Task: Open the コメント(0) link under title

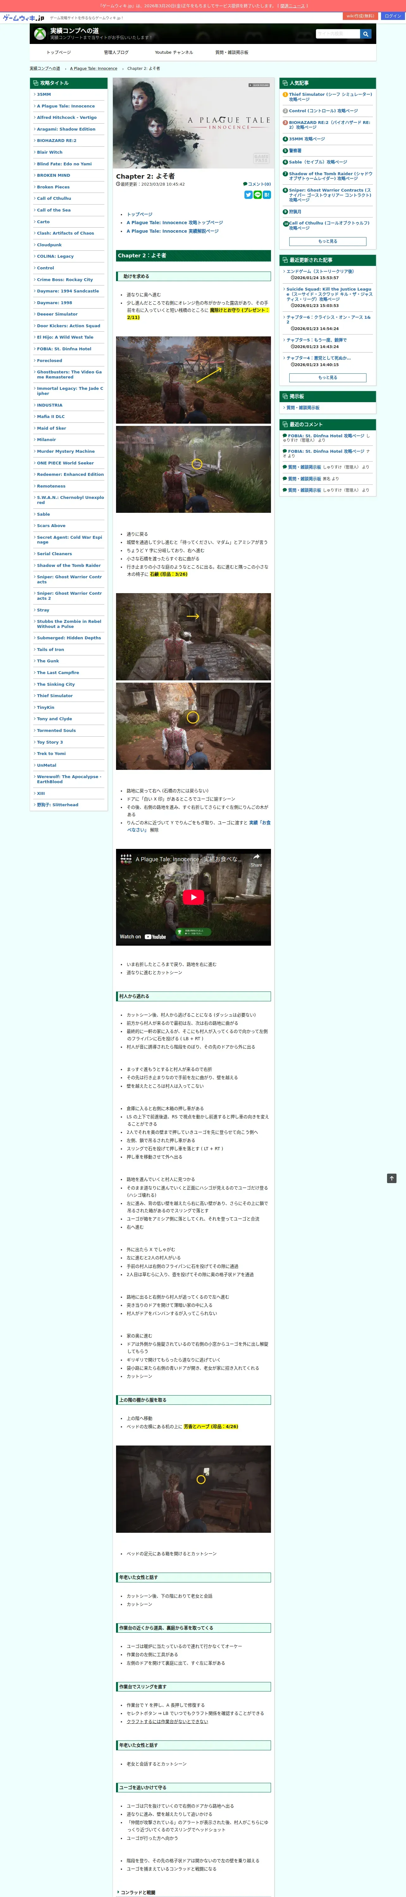Action: click(x=257, y=184)
